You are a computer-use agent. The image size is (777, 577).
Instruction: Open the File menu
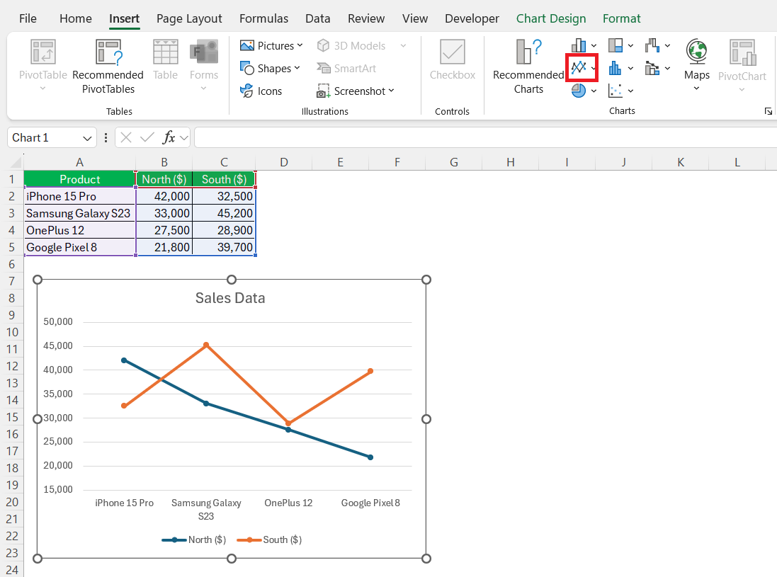pyautogui.click(x=28, y=19)
